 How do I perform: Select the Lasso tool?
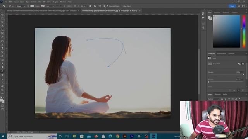point(2,22)
